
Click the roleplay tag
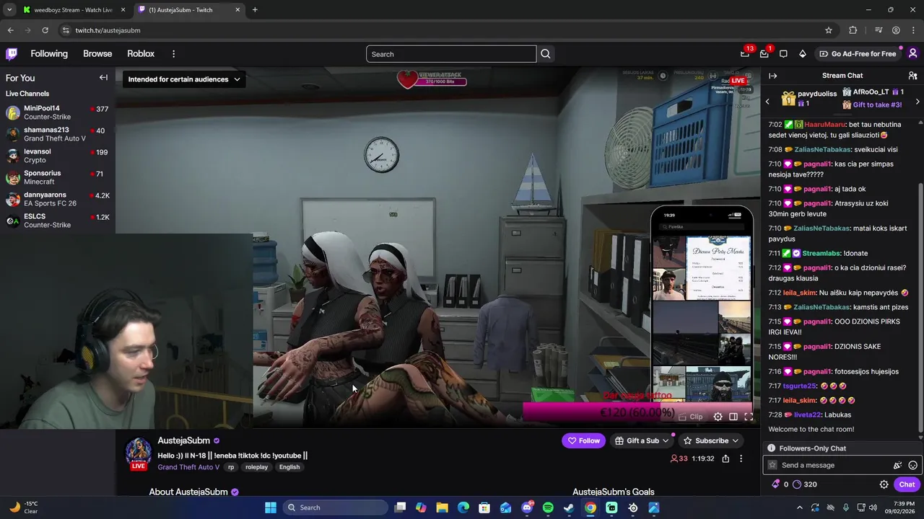[x=256, y=467]
